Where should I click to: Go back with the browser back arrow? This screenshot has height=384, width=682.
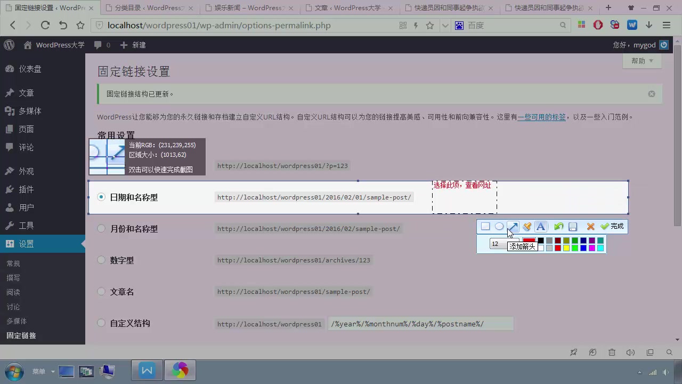pyautogui.click(x=13, y=25)
